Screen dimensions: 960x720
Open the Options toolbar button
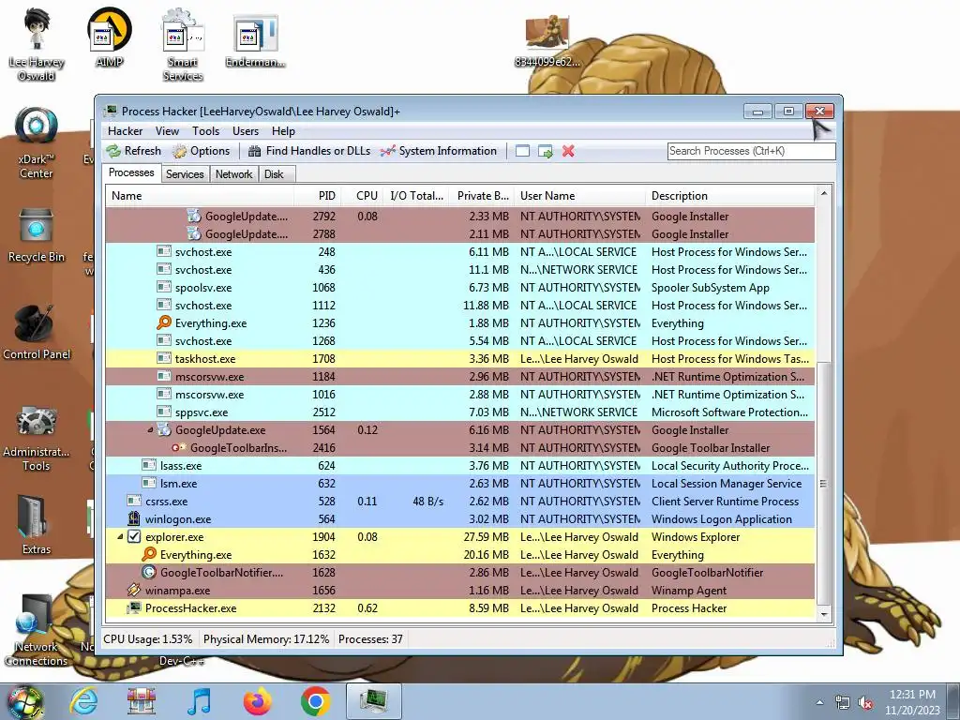pos(202,151)
